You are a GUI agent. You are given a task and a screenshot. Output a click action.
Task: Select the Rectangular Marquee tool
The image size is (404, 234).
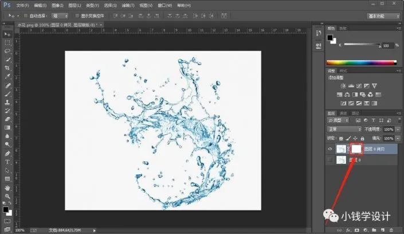click(7, 42)
